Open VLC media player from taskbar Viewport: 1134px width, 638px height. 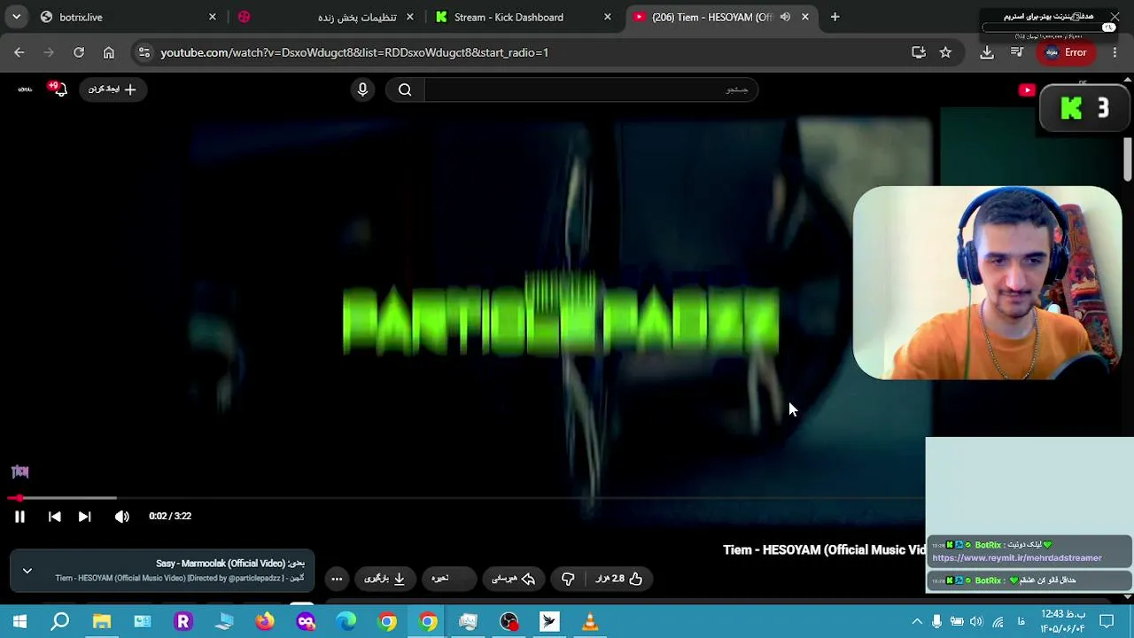[x=590, y=622]
